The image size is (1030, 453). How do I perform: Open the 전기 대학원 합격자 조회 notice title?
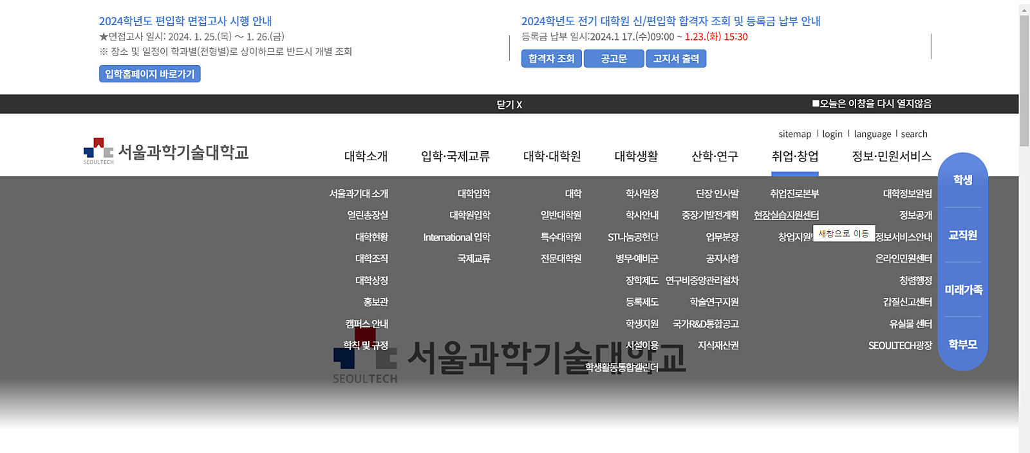tap(671, 21)
